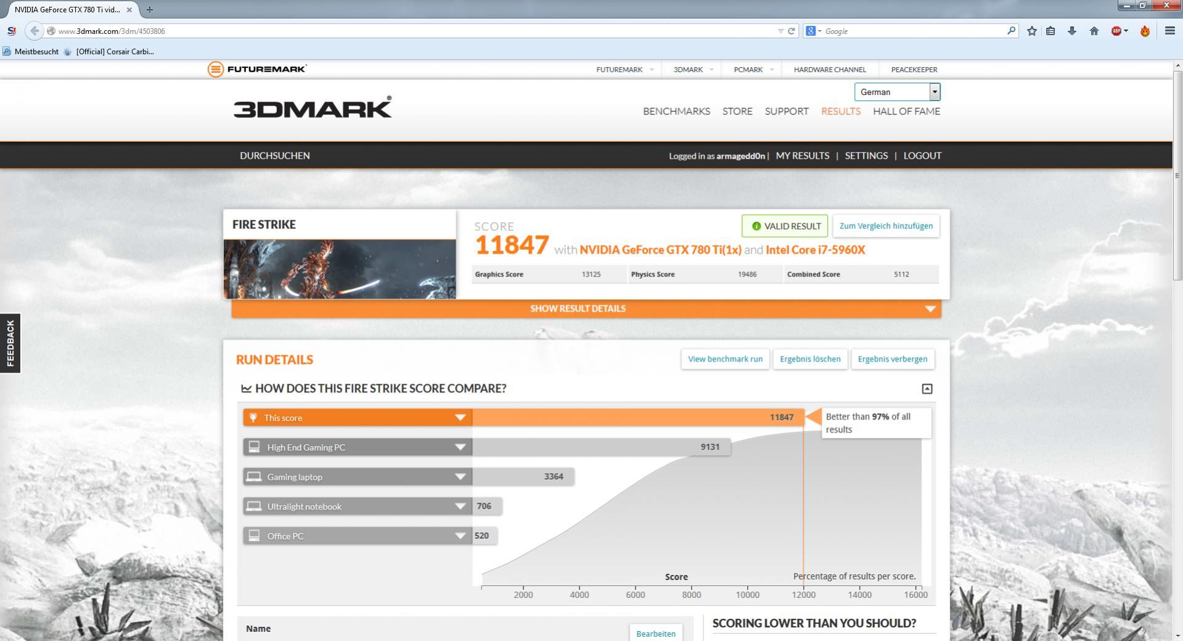Click Ergebnis löschen button
The width and height of the screenshot is (1183, 641).
[x=810, y=359]
